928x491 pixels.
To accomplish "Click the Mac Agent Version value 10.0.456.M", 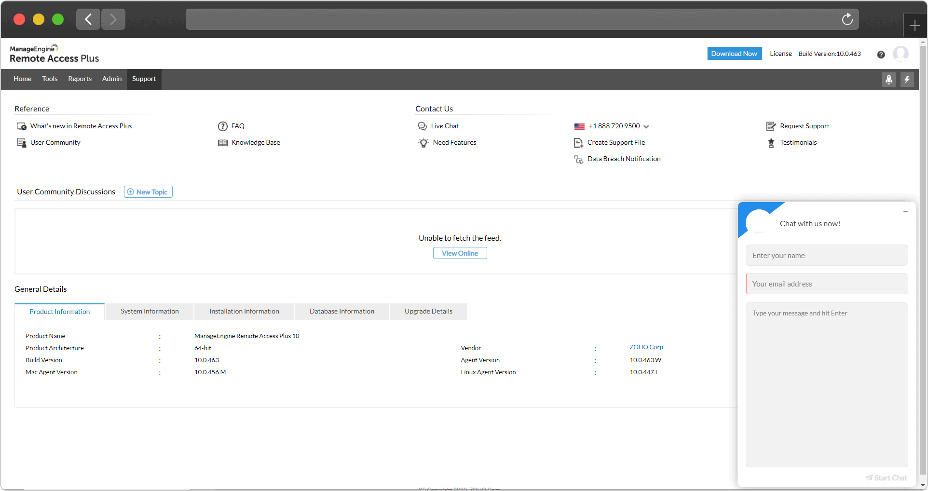I will click(210, 372).
